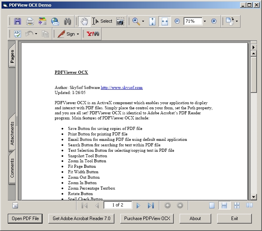Open the Pages side tab
The image size is (262, 231).
pos(12,56)
